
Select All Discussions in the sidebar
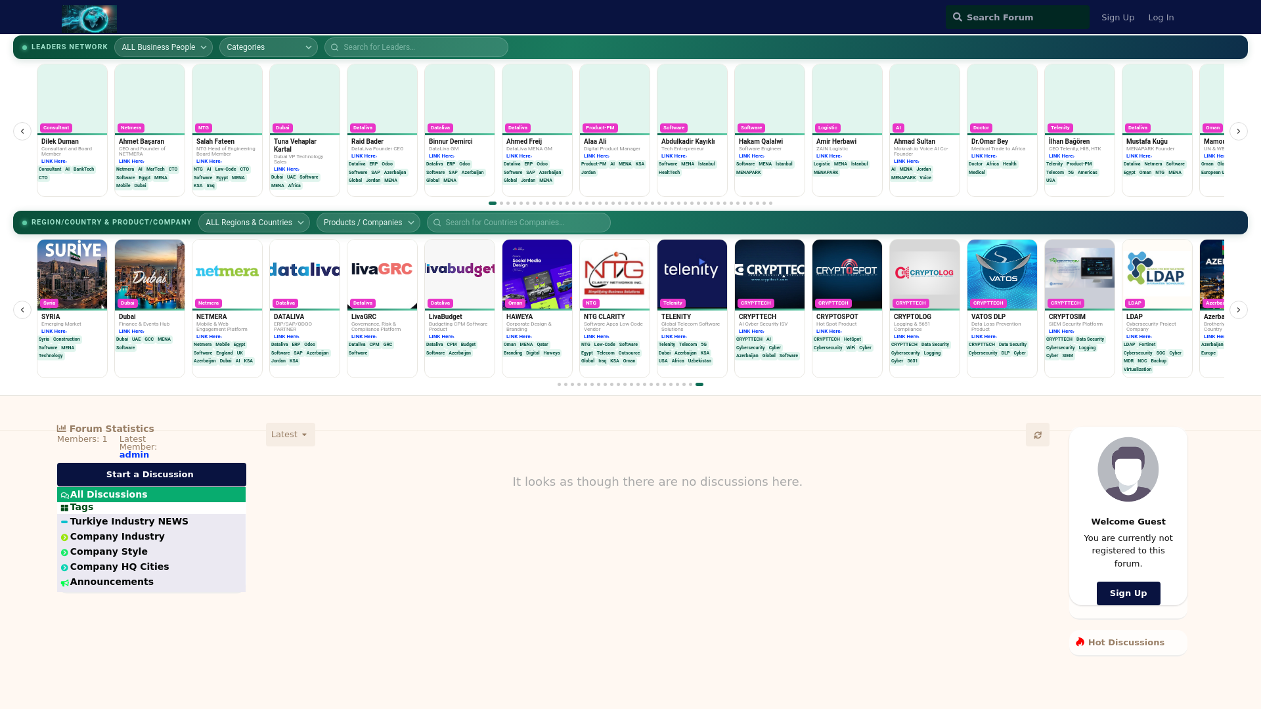pyautogui.click(x=151, y=494)
